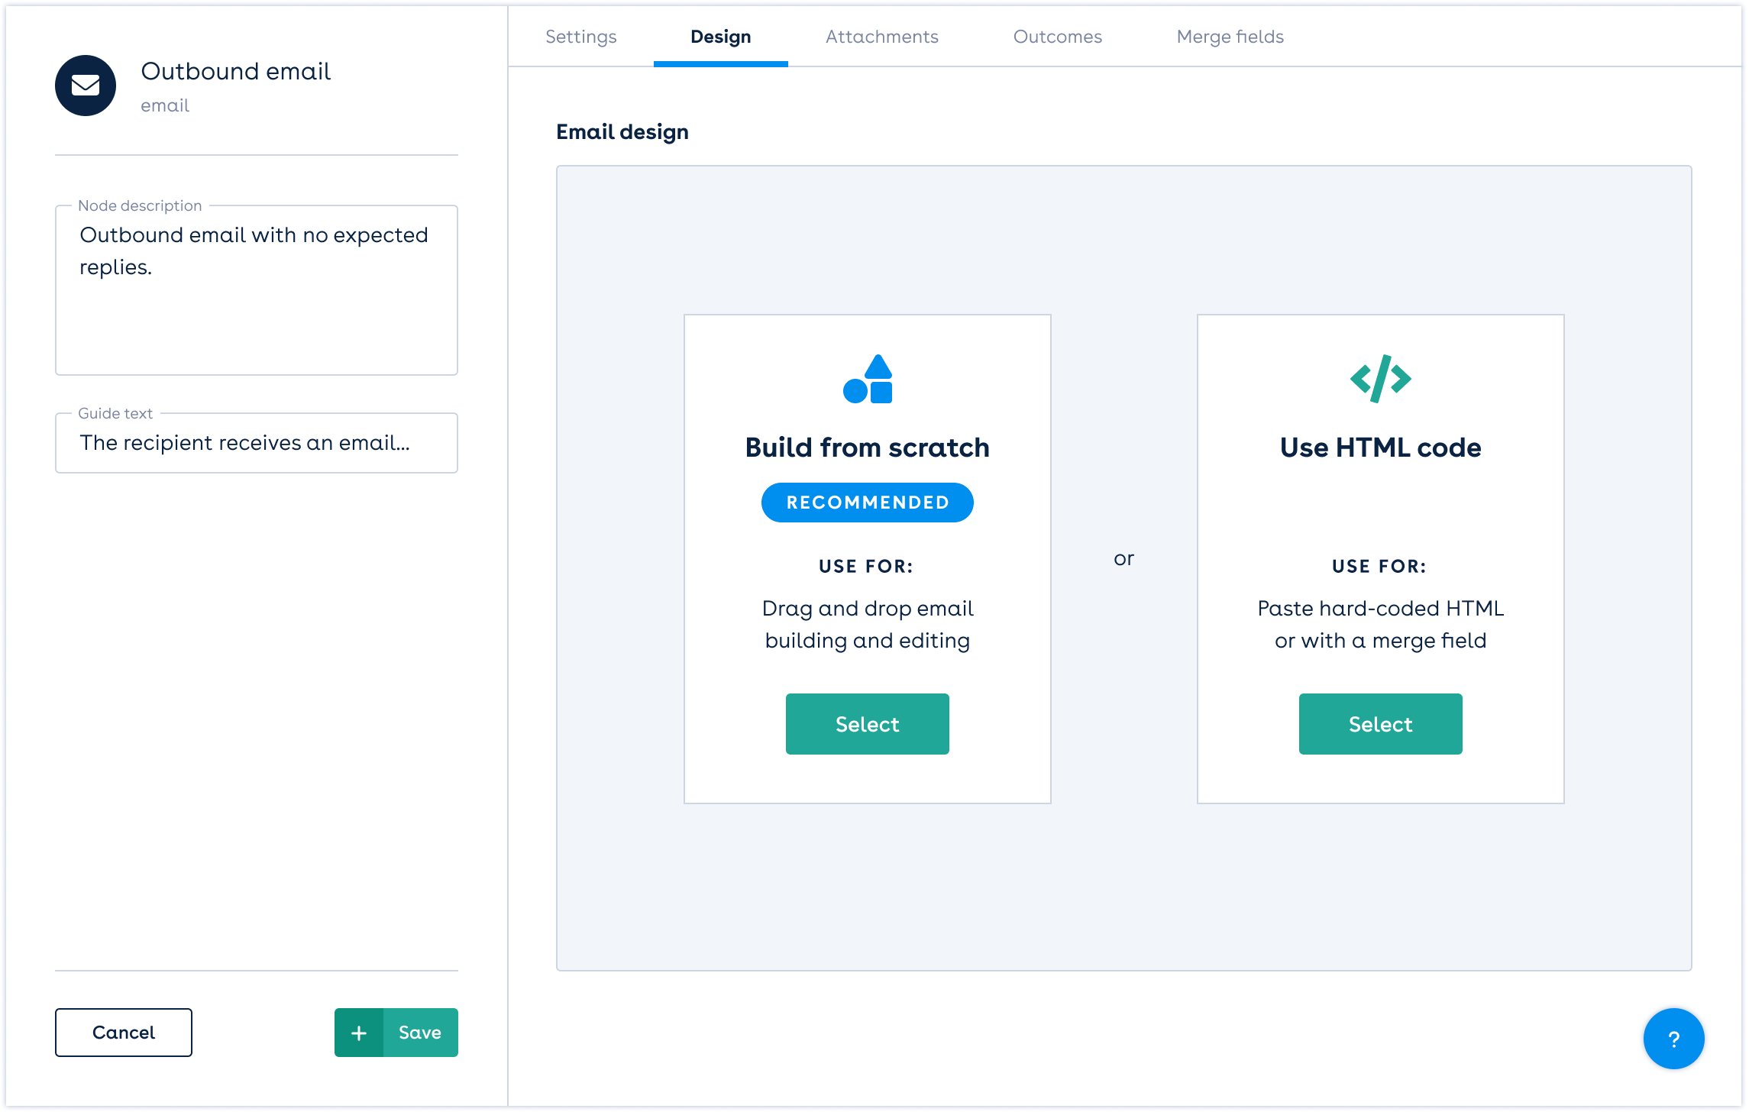Click the Build from scratch shapes icon
The width and height of the screenshot is (1749, 1112).
(x=868, y=379)
